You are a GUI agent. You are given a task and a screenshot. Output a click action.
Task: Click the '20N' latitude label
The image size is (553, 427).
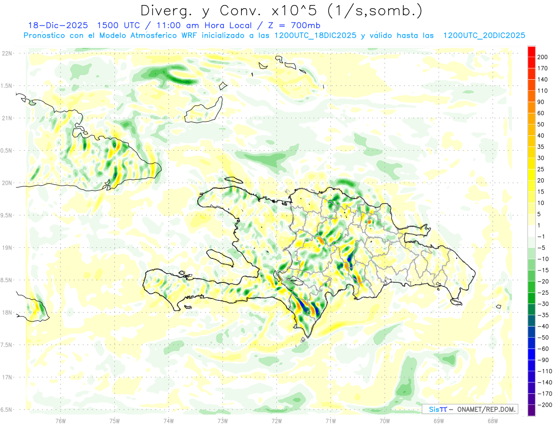(x=7, y=183)
